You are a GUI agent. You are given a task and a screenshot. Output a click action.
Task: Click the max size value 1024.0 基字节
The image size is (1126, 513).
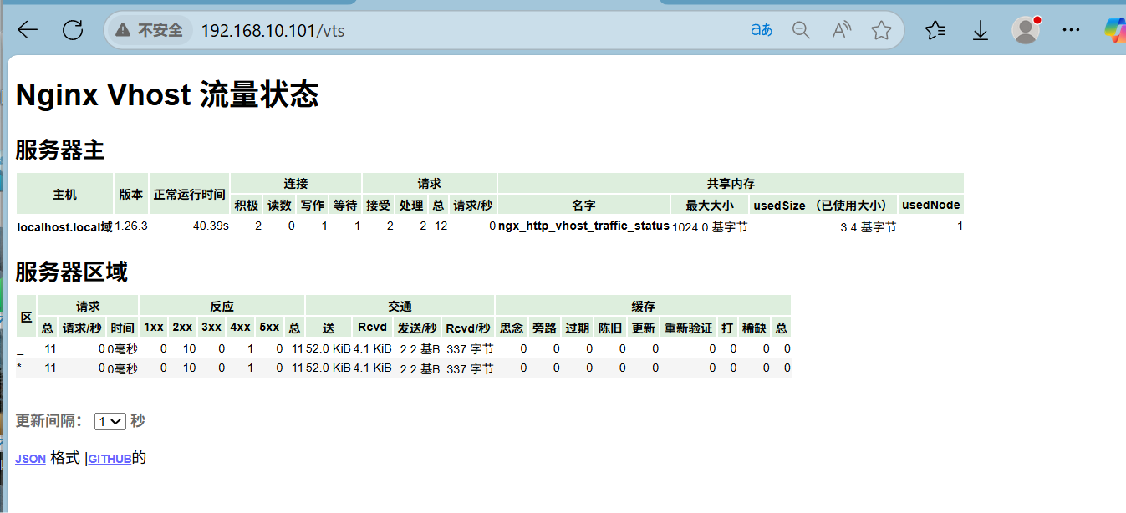click(x=710, y=226)
